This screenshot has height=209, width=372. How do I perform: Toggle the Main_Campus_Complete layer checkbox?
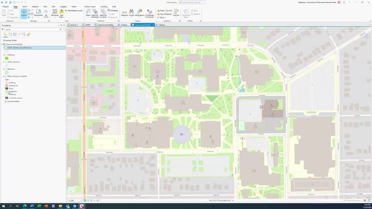pos(6,76)
